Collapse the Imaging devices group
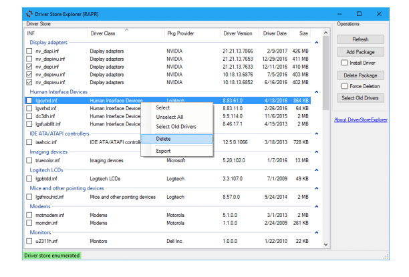 [316, 152]
